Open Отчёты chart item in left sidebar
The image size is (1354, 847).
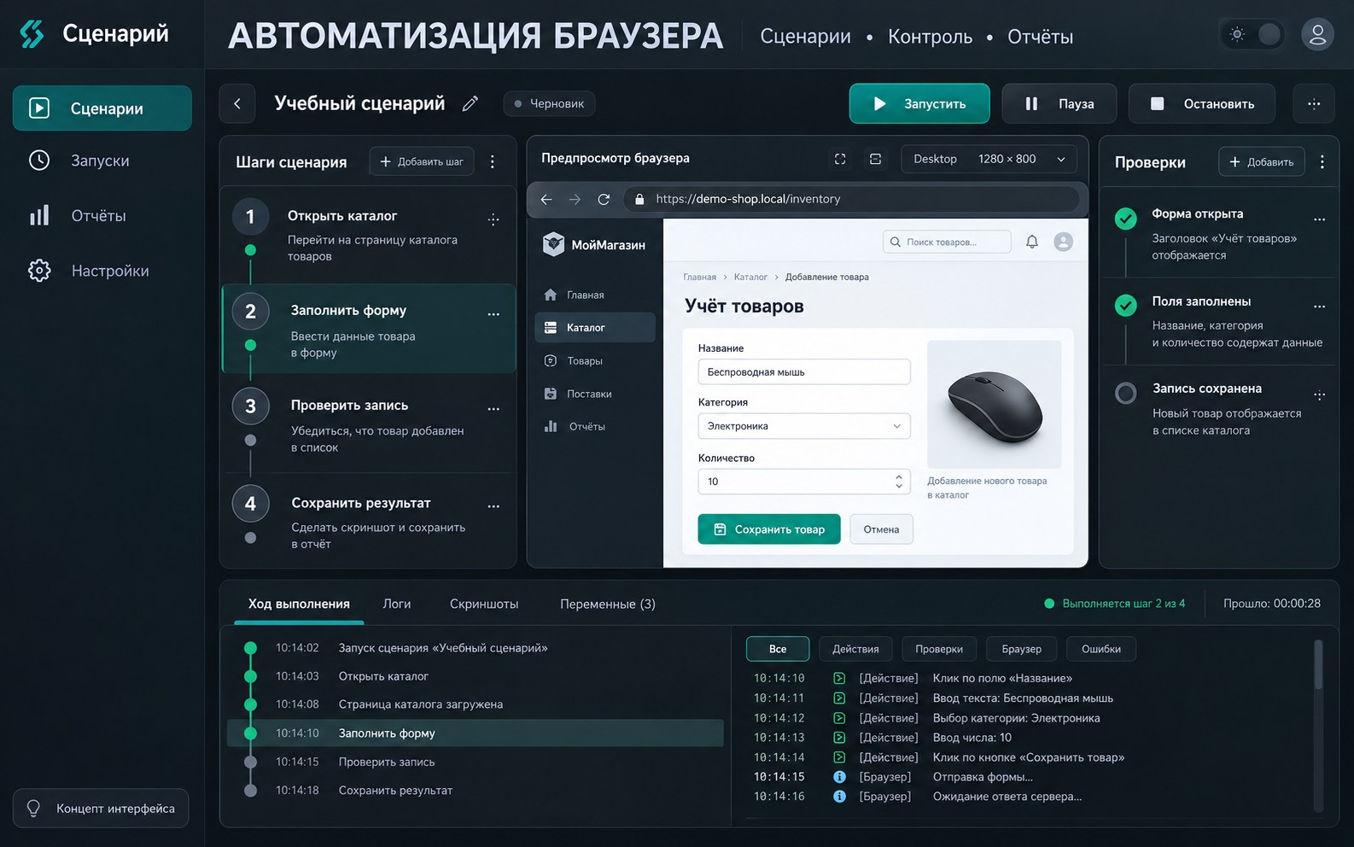77,216
